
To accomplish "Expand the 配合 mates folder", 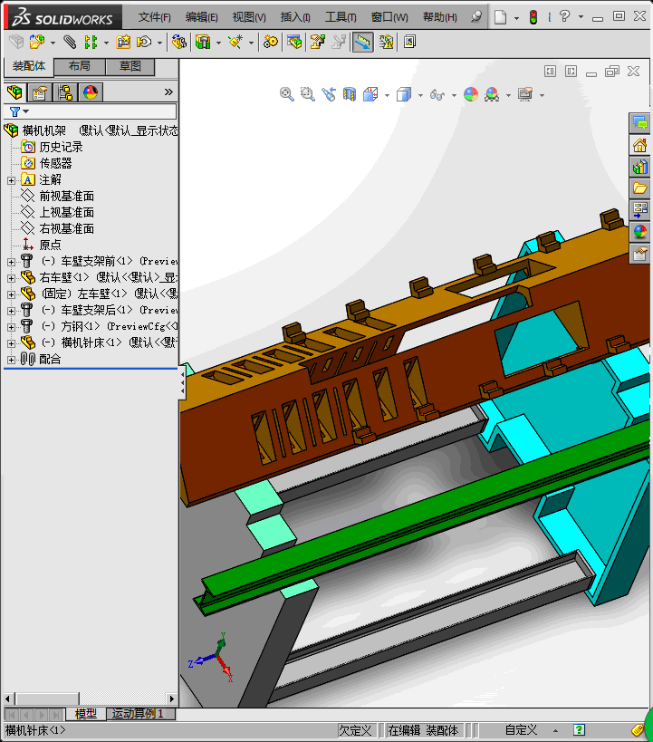I will 11,360.
